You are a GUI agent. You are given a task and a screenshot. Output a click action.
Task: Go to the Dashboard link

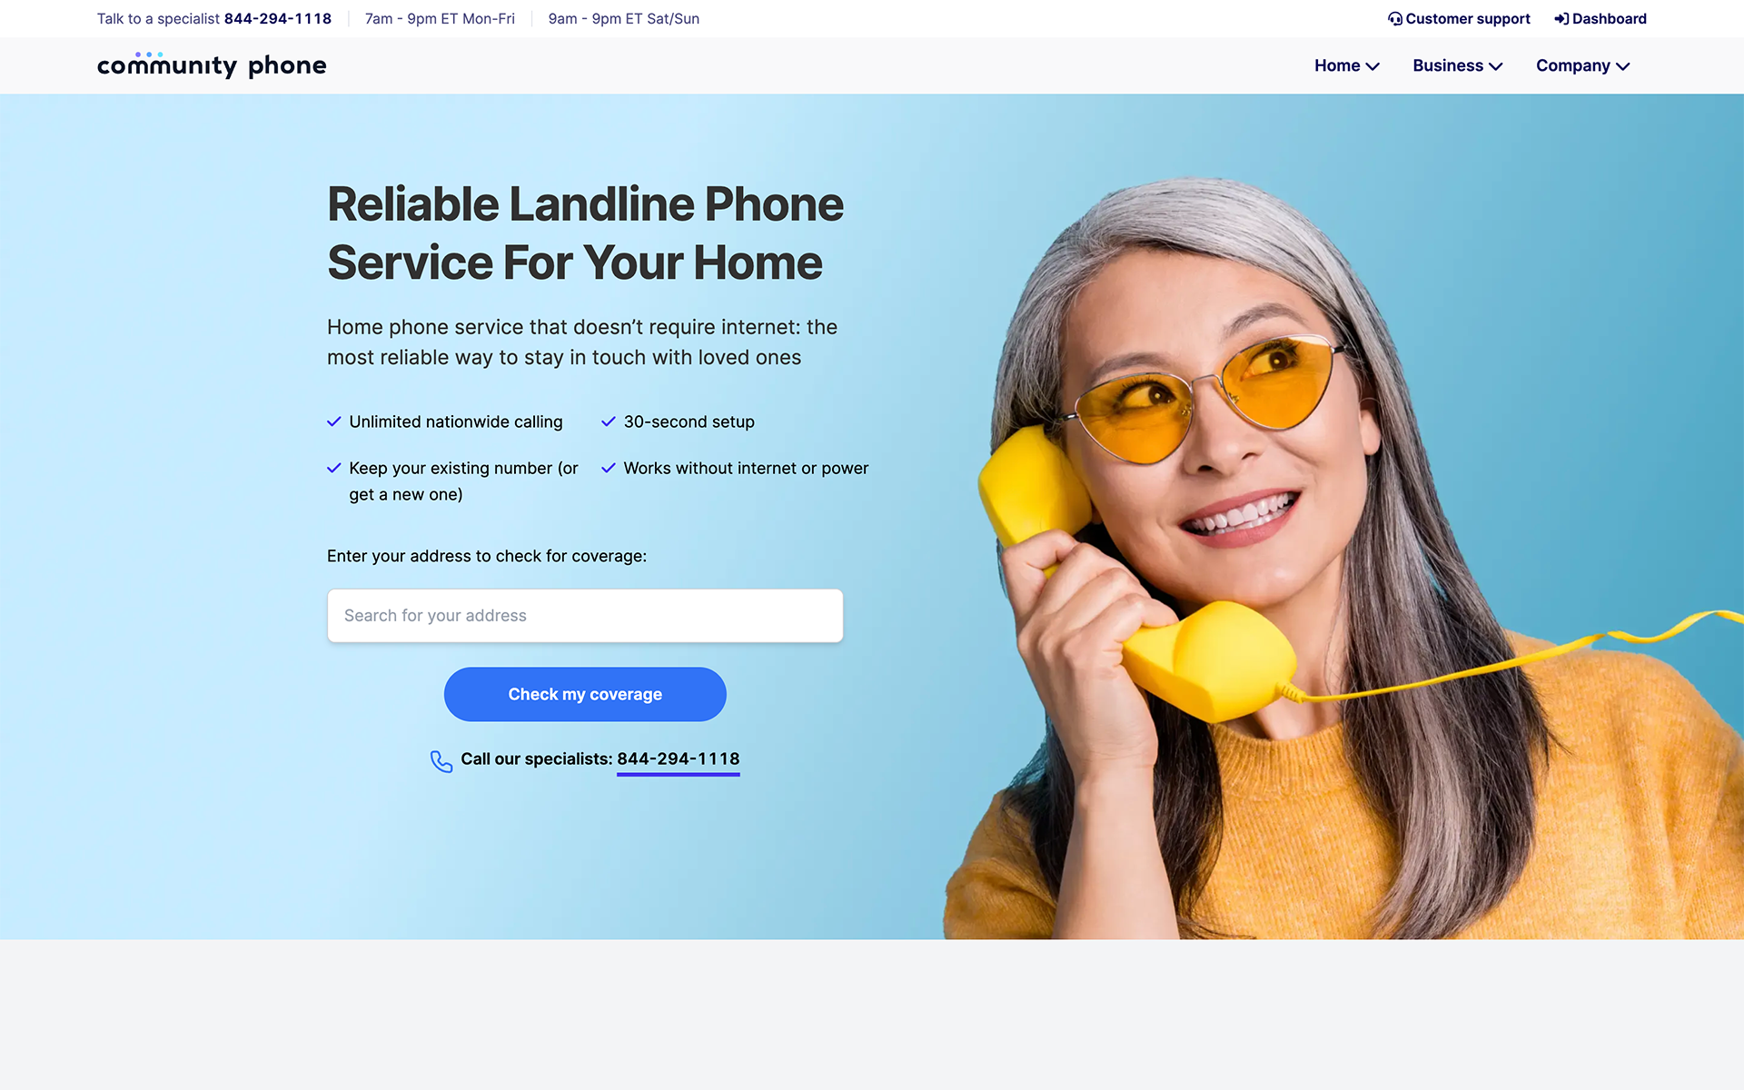tap(1609, 19)
